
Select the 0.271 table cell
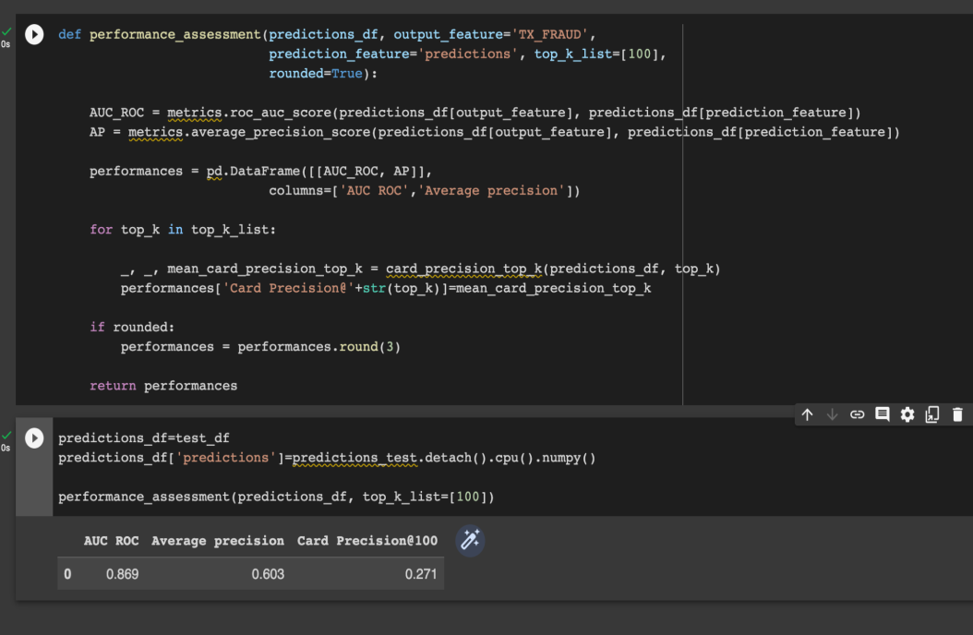421,574
